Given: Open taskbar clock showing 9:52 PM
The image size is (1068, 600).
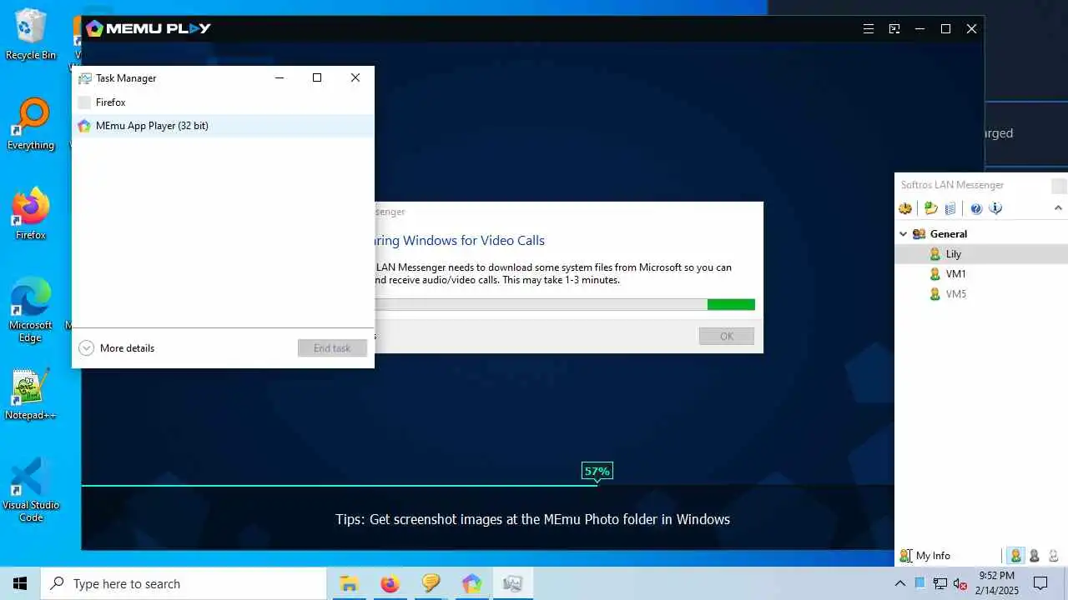Looking at the screenshot, I should (997, 583).
